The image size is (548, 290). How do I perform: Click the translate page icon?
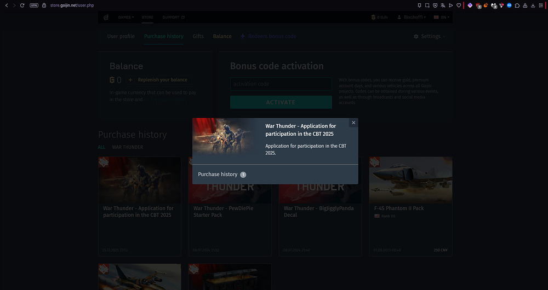[x=443, y=5]
